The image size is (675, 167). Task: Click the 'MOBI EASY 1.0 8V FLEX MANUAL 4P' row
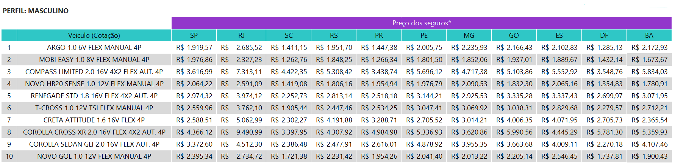(94, 60)
